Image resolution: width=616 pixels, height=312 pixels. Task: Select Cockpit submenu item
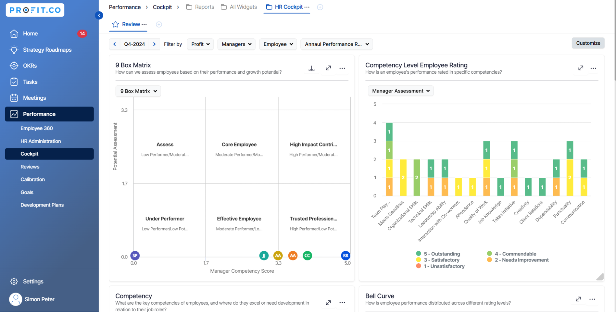coord(49,154)
